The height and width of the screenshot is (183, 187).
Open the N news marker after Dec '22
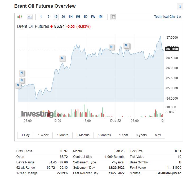point(126,45)
